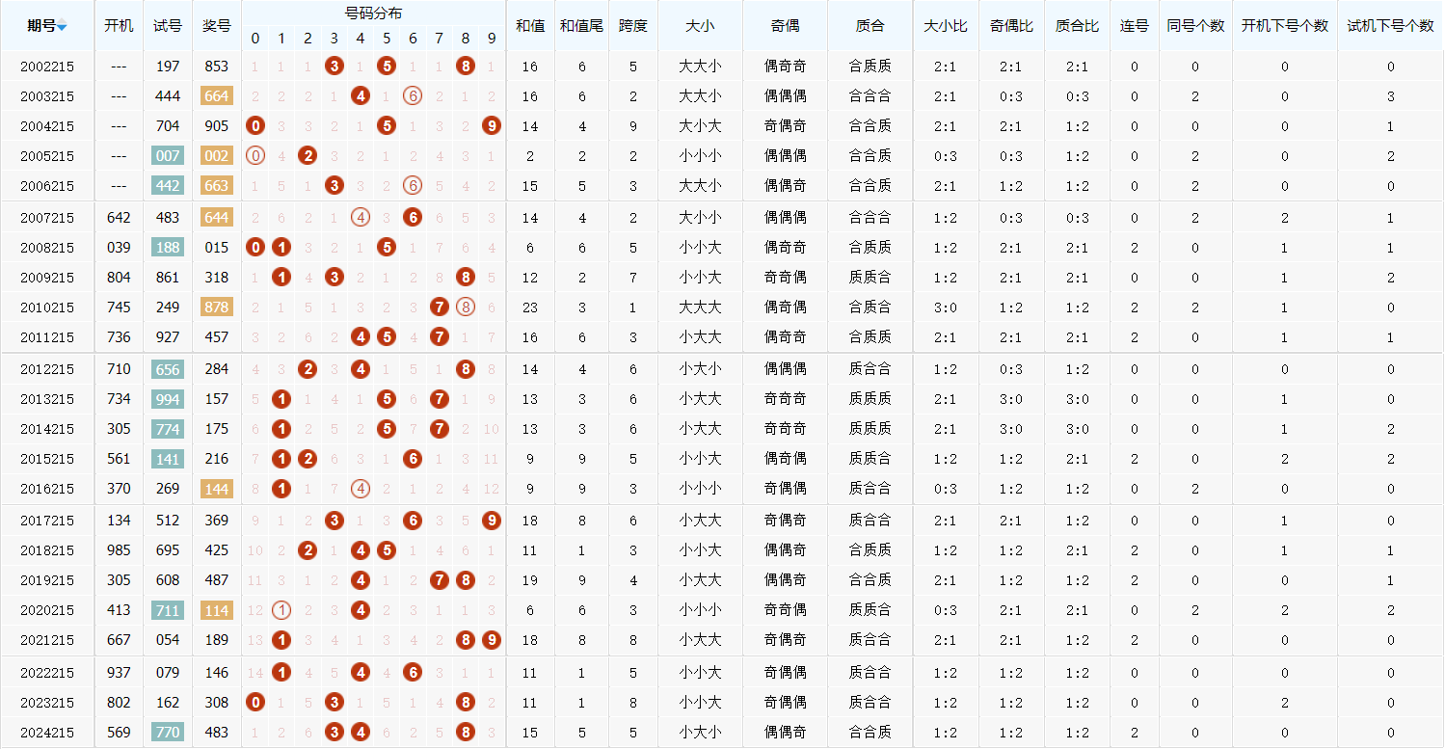Click highlighted 奖号 144 in row 2016215
The height and width of the screenshot is (749, 1445).
[x=217, y=489]
